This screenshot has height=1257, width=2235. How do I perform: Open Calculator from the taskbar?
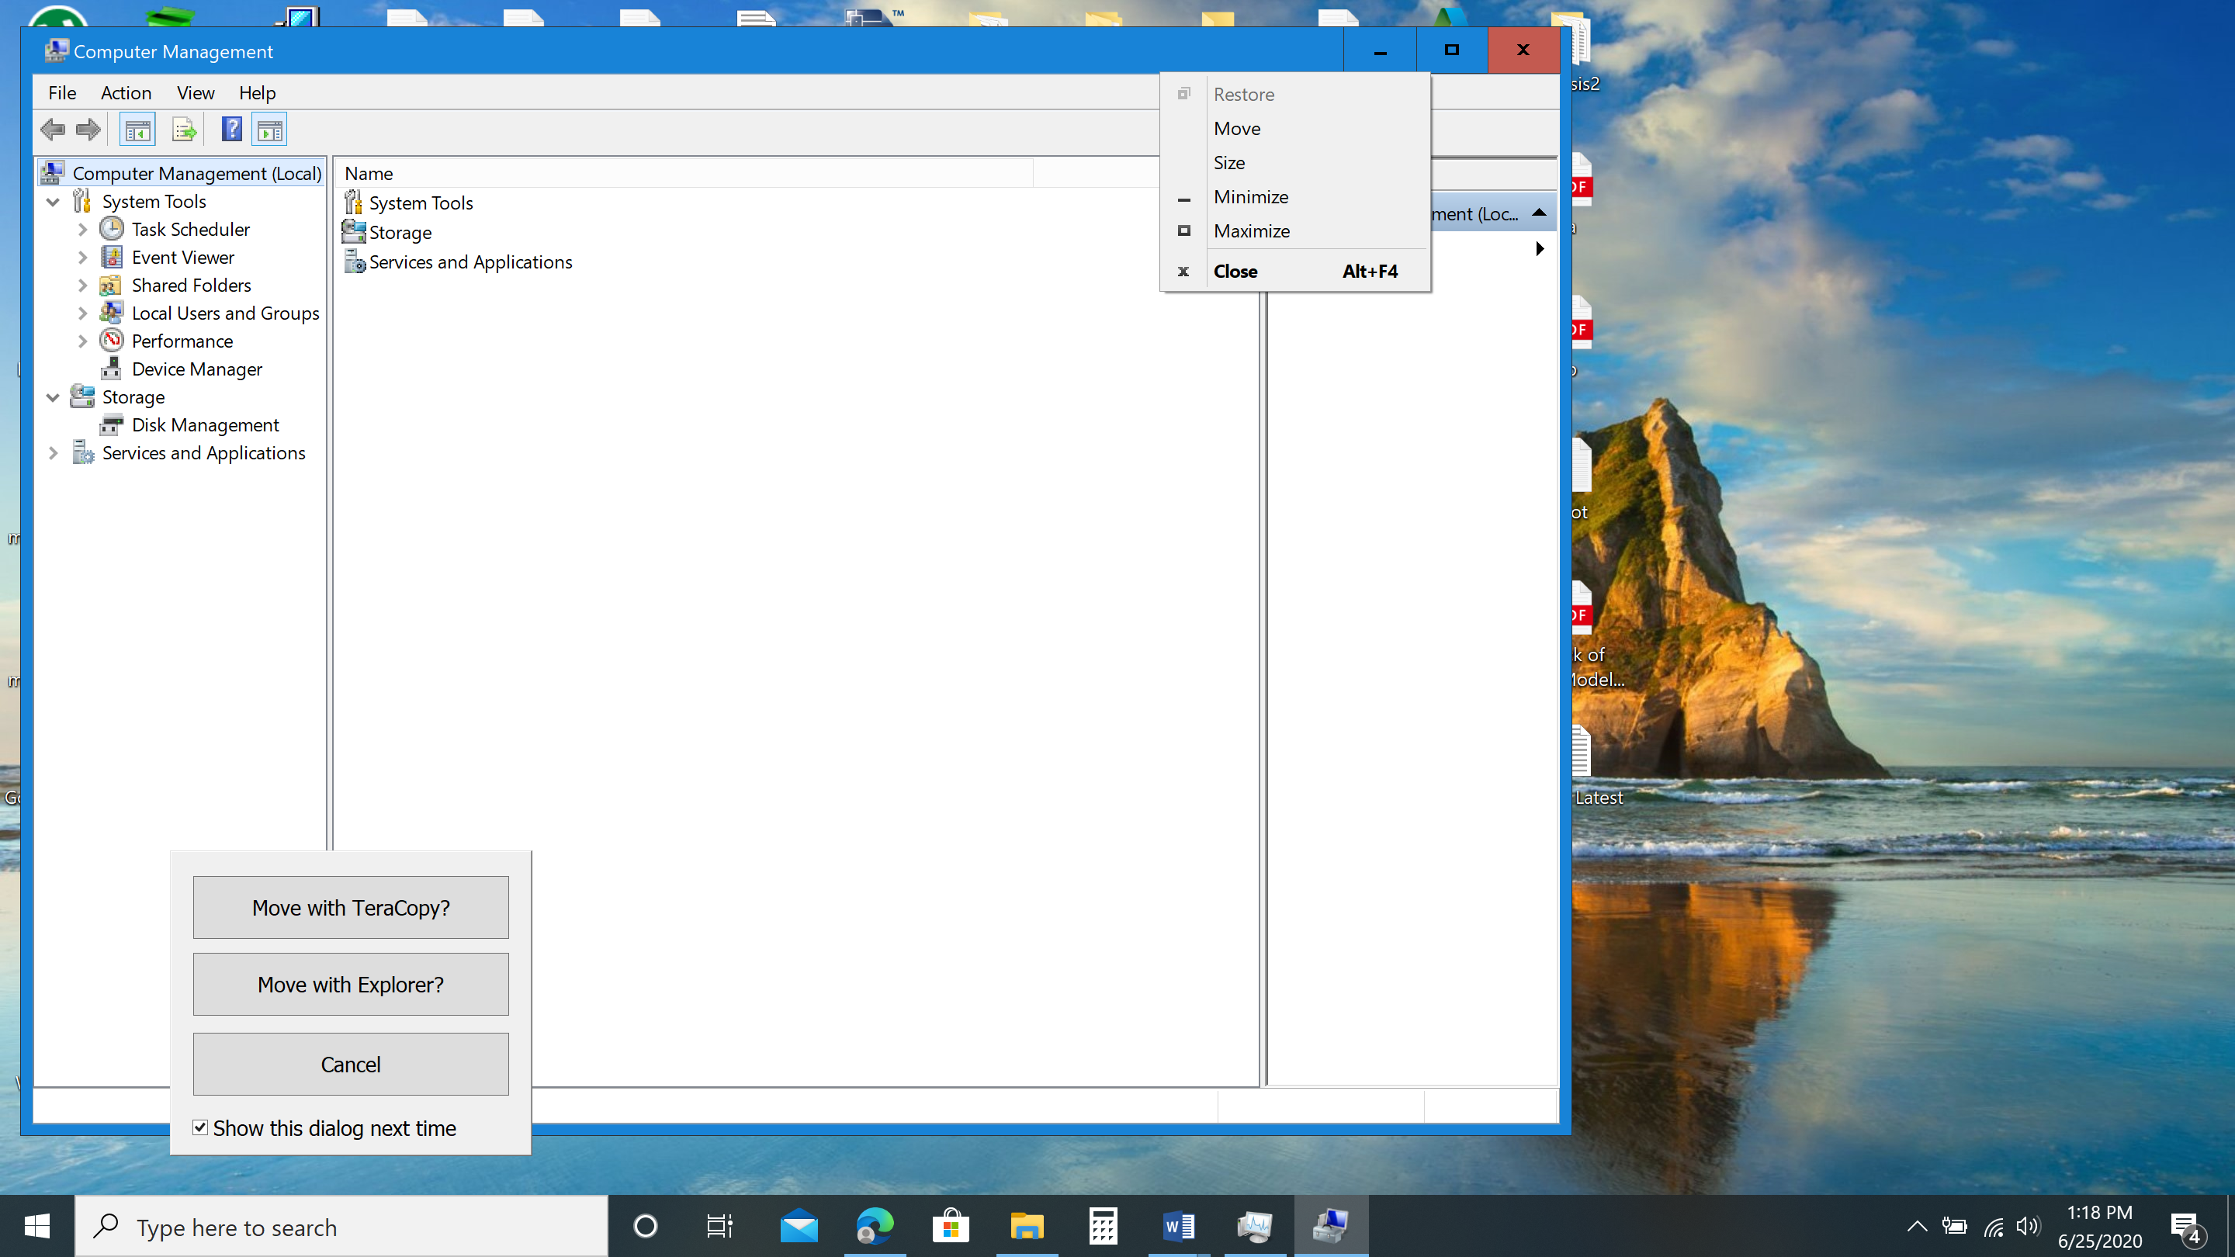point(1103,1227)
